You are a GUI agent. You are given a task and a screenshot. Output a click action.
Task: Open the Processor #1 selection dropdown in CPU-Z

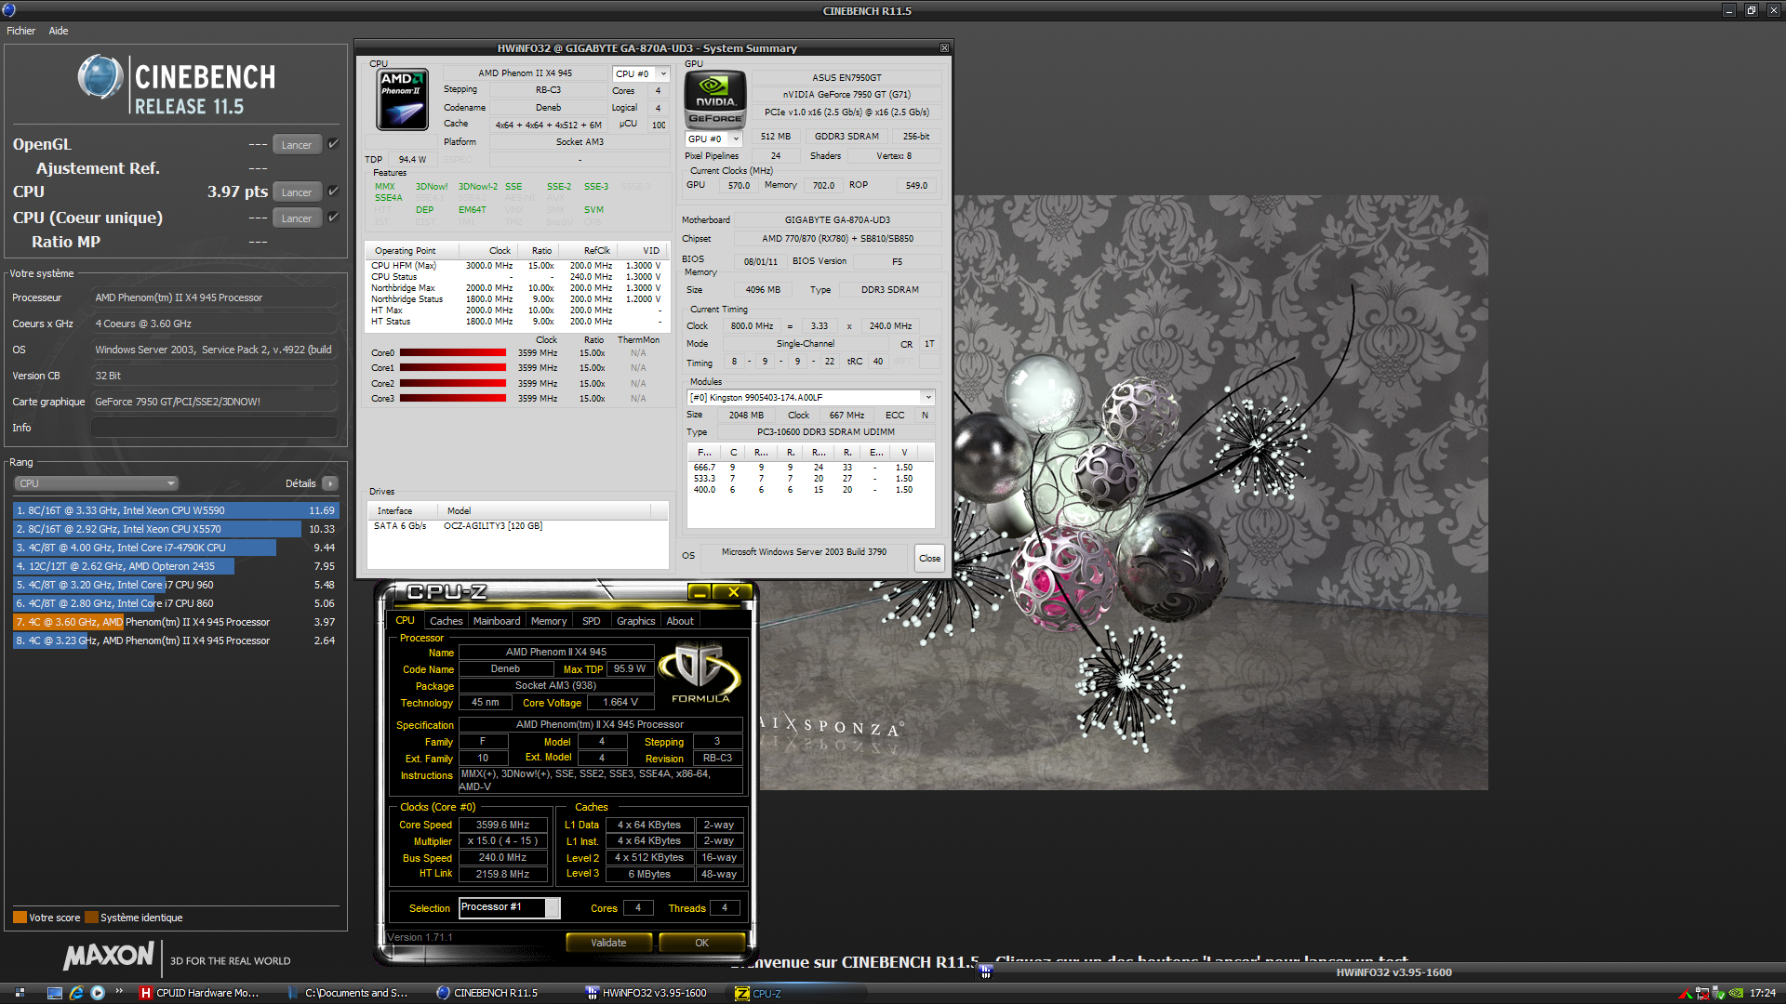coord(510,907)
